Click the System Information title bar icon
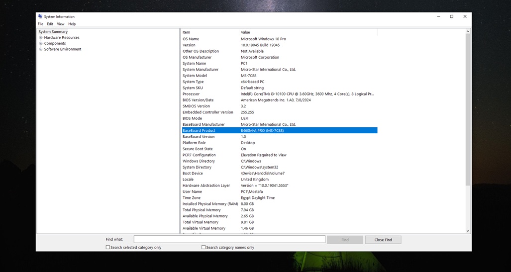 click(40, 16)
